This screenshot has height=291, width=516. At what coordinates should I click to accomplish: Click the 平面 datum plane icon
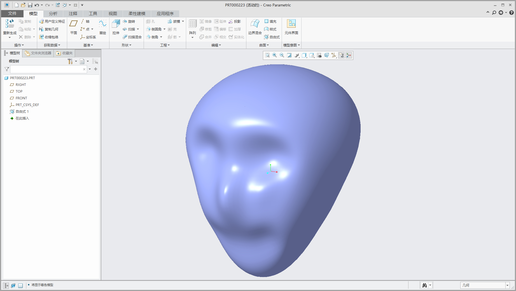tap(73, 24)
